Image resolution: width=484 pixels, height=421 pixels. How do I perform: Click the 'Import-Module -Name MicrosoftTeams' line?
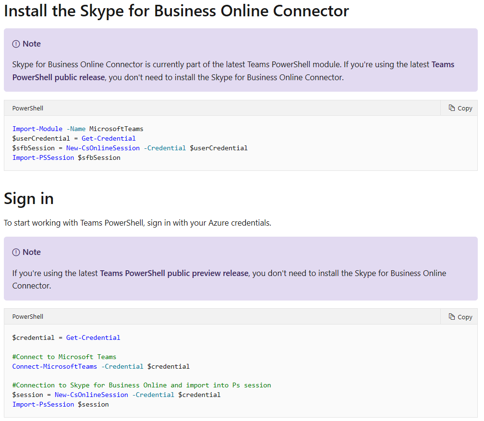click(x=78, y=129)
